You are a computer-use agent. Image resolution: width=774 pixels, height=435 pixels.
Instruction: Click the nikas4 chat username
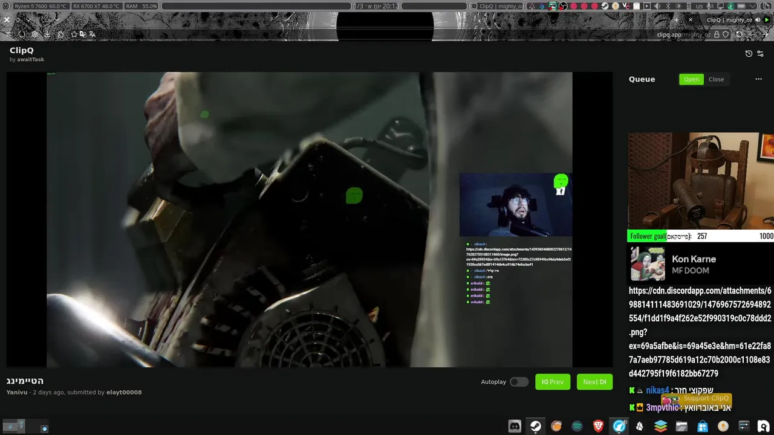657,390
